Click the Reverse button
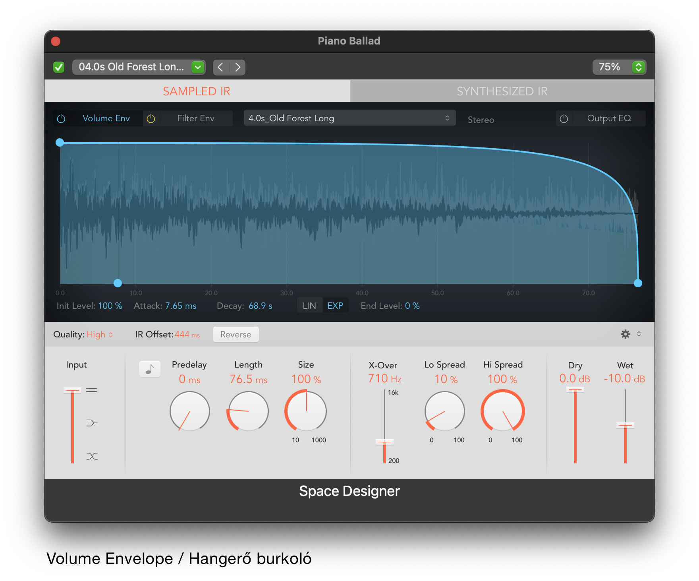Viewport: 699px width, 581px height. (236, 334)
